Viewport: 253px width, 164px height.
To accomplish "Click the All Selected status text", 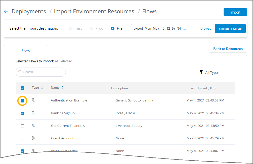I will [63, 61].
